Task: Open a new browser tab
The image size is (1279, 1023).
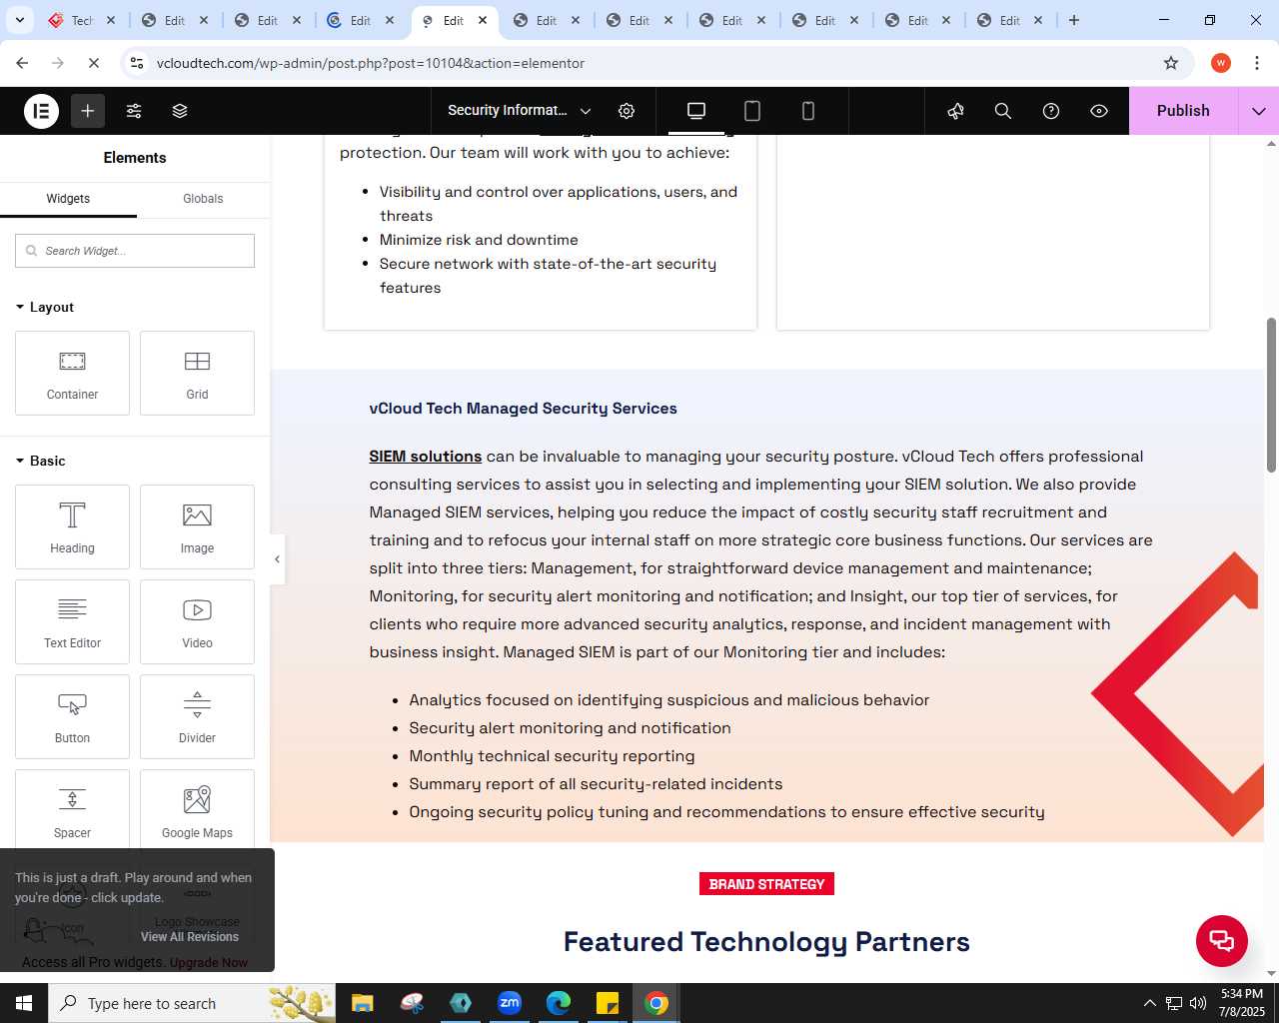Action: pyautogui.click(x=1074, y=20)
